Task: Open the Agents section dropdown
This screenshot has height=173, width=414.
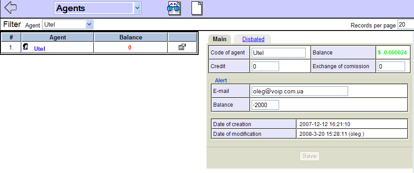Action: click(98, 8)
